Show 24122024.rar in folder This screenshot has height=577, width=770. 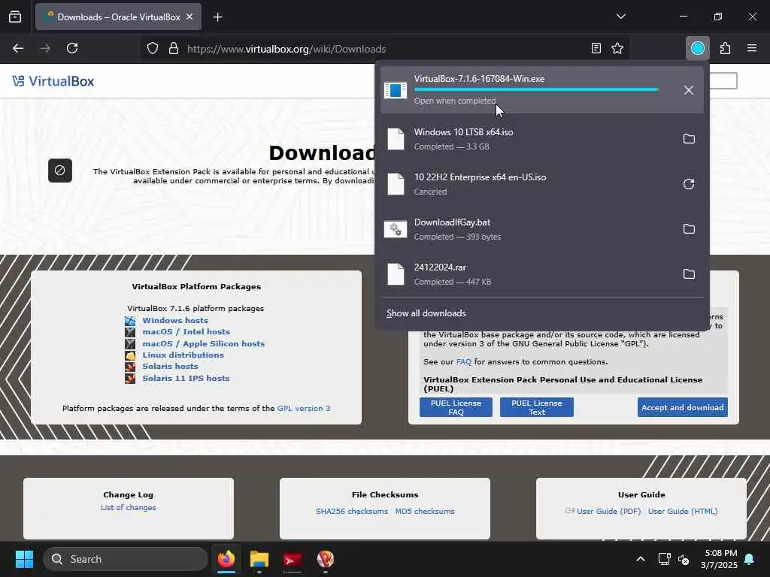pos(689,274)
